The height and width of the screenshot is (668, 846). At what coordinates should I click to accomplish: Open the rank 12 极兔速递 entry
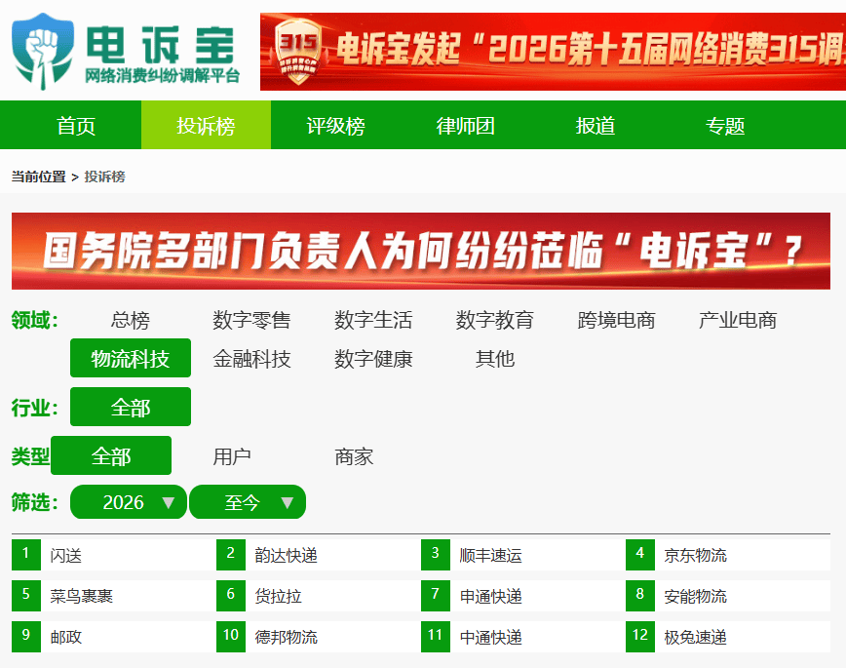728,637
